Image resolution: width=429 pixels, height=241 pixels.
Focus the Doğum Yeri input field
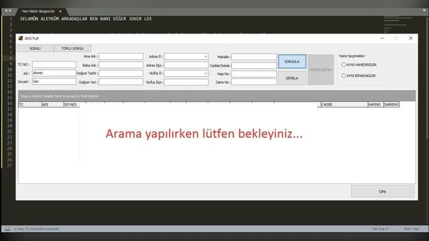[121, 82]
